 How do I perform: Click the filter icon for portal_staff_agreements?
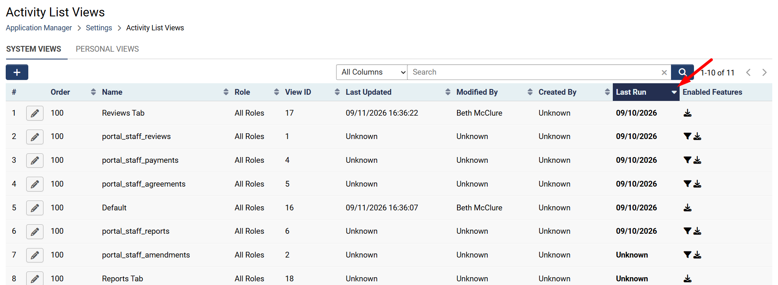(x=687, y=184)
